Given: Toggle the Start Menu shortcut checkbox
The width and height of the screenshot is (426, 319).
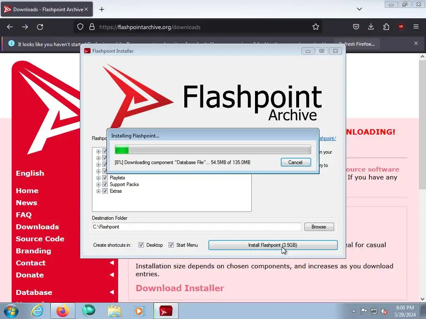Looking at the screenshot, I should (x=171, y=245).
